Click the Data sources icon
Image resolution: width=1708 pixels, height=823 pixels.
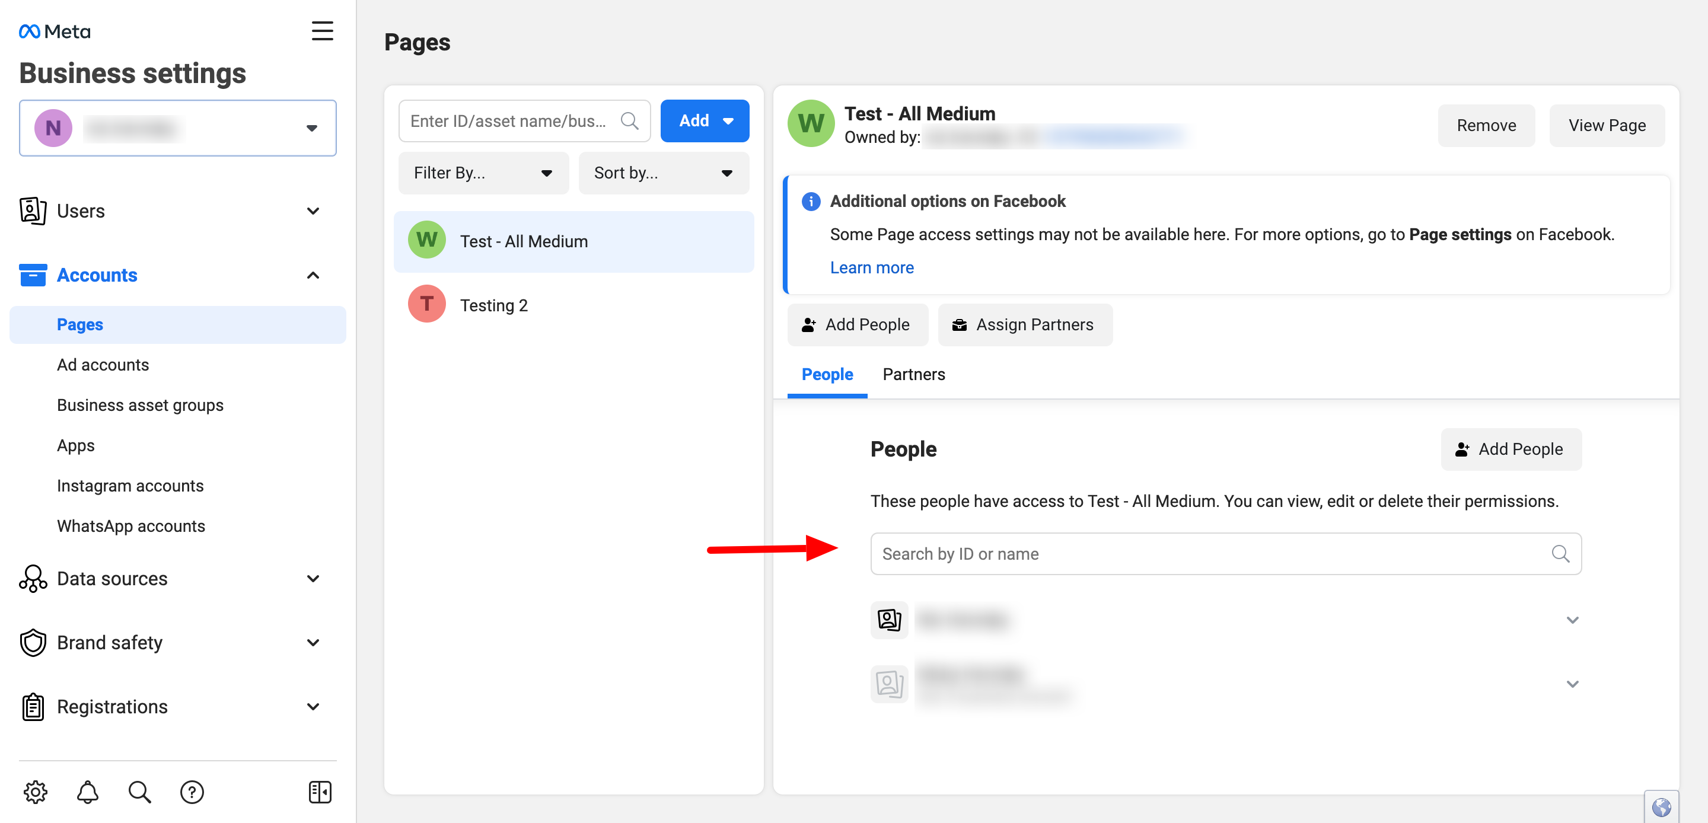33,578
